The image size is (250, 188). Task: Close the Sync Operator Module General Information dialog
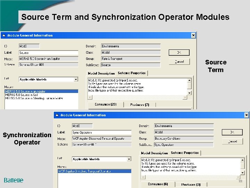[246, 115]
